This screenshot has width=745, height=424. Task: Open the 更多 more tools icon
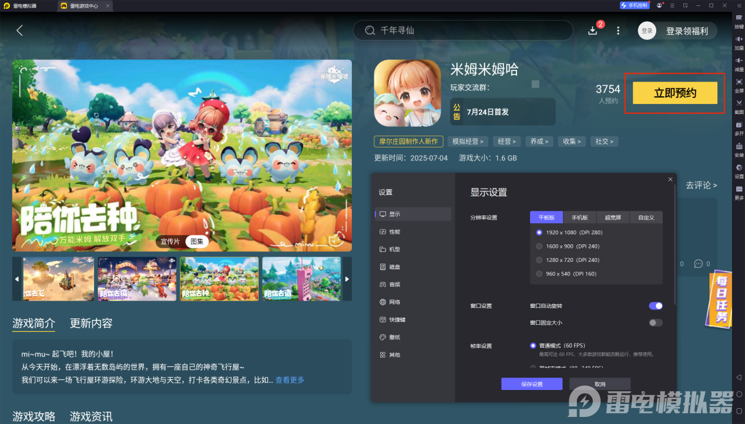739,189
